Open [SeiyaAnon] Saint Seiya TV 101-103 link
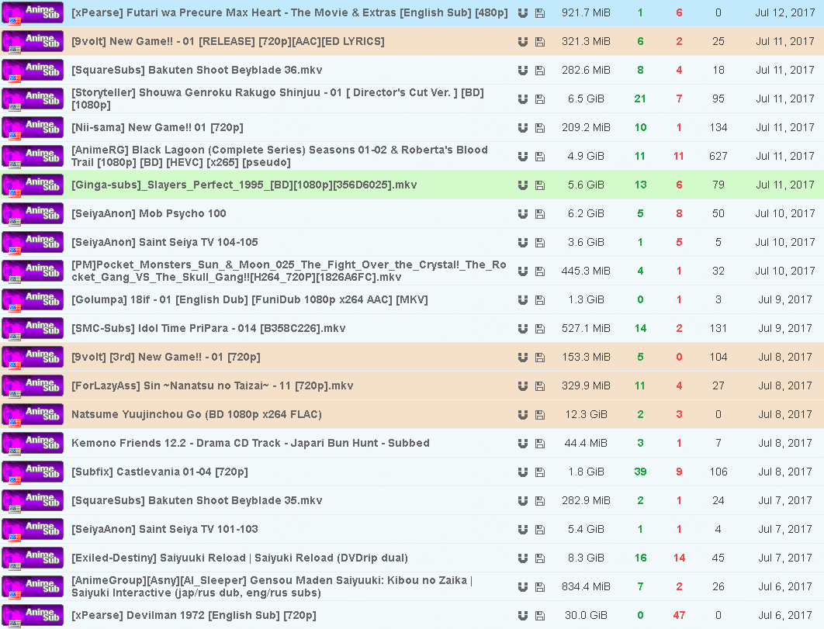The image size is (824, 629). pos(164,529)
